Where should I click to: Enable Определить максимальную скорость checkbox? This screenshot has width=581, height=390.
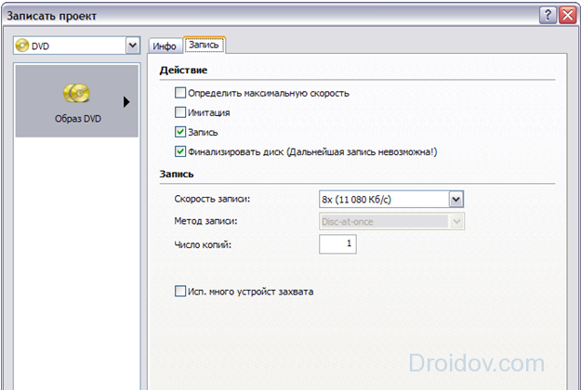tap(180, 93)
